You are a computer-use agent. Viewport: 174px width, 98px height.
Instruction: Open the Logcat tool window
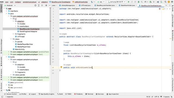(x=32, y=94)
